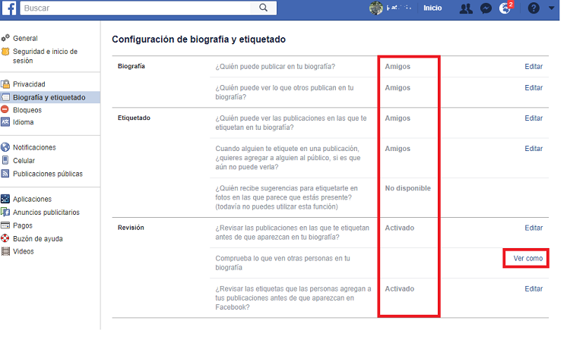Click the Idioma language icon

tap(5, 122)
